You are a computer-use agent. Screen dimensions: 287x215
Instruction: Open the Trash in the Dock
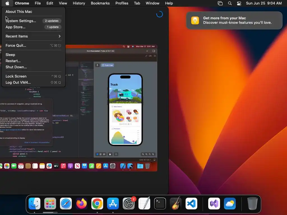(253, 204)
